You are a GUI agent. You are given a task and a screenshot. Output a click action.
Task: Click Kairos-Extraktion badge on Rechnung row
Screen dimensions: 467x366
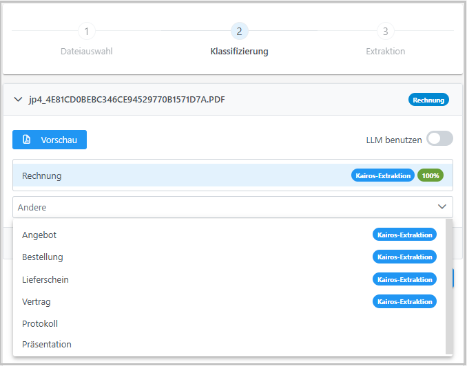pyautogui.click(x=383, y=175)
